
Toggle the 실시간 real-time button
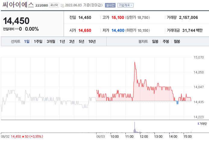click(x=110, y=5)
